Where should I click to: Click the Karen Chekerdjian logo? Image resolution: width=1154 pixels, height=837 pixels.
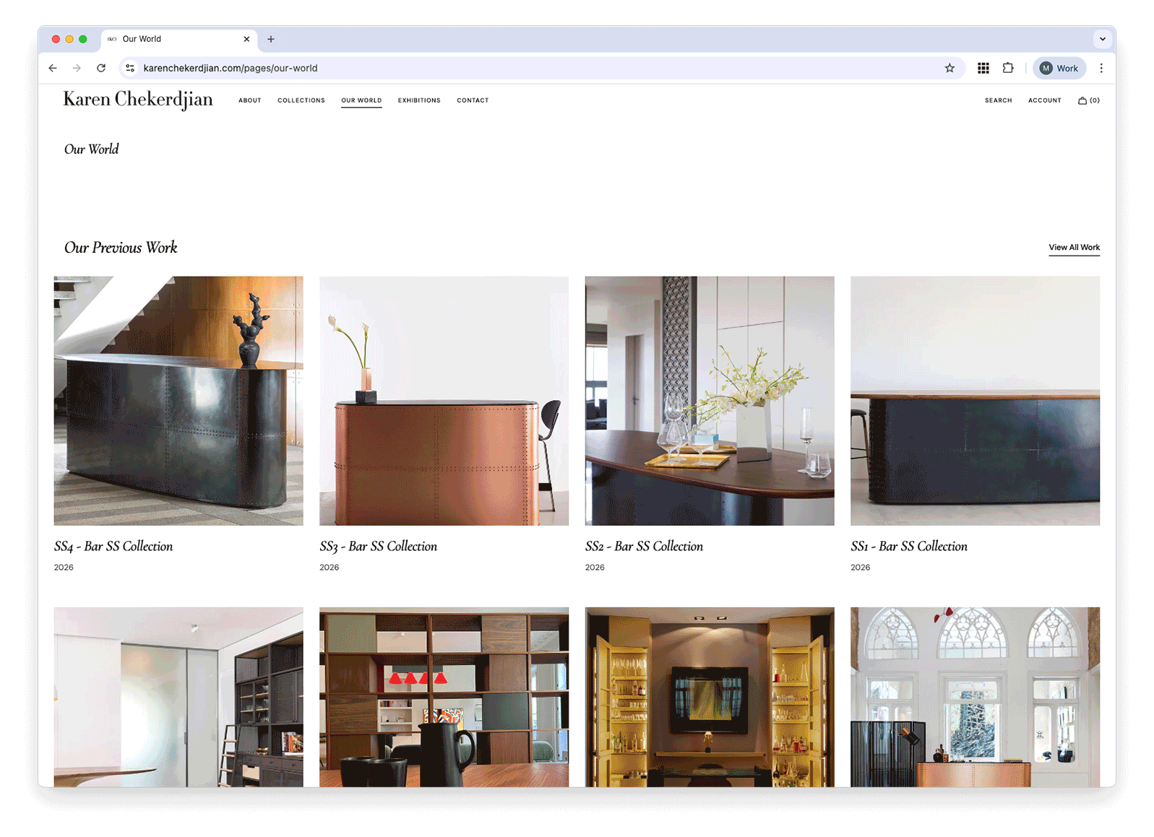(138, 100)
